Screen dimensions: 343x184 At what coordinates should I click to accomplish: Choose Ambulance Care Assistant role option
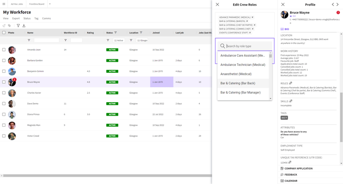click(x=243, y=55)
